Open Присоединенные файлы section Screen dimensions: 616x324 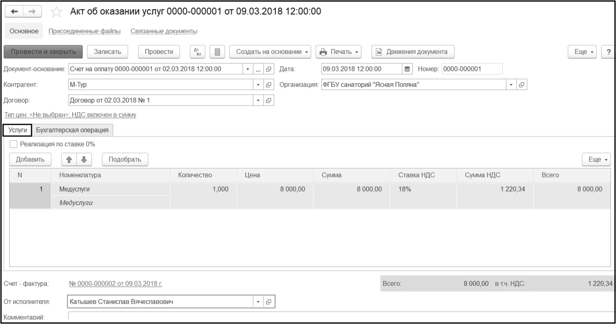point(85,31)
